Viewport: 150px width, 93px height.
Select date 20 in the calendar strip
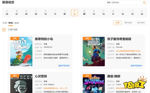[142, 13]
